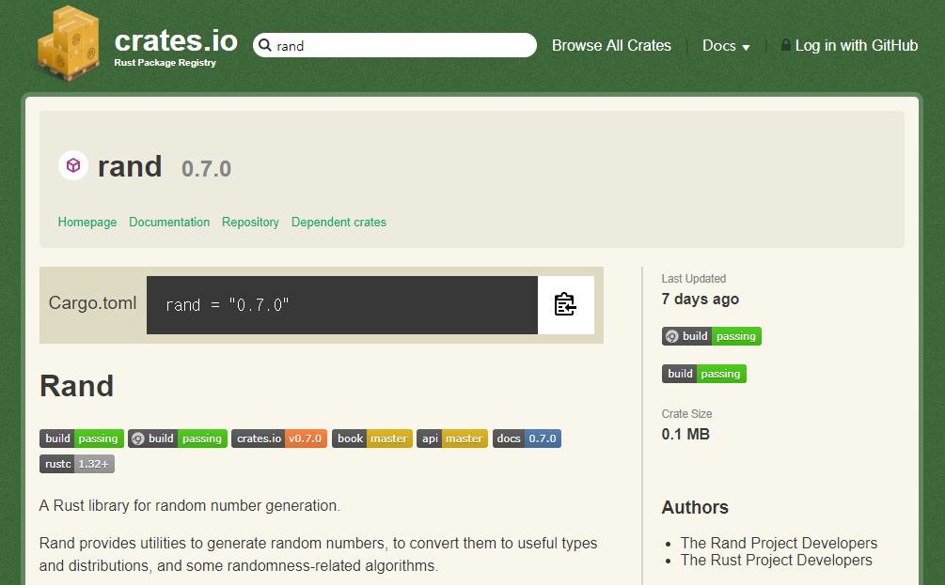Click the book master badge

click(371, 439)
